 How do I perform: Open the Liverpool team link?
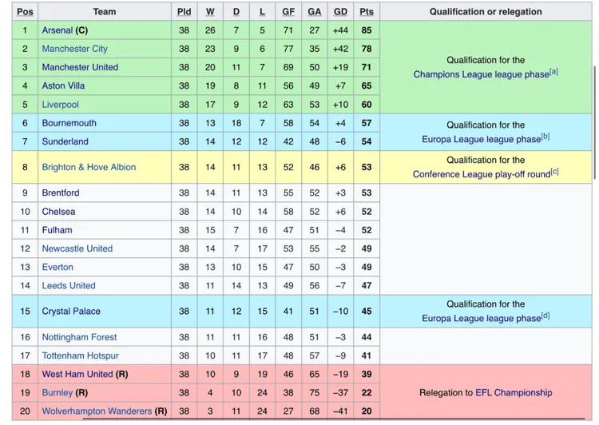point(61,105)
